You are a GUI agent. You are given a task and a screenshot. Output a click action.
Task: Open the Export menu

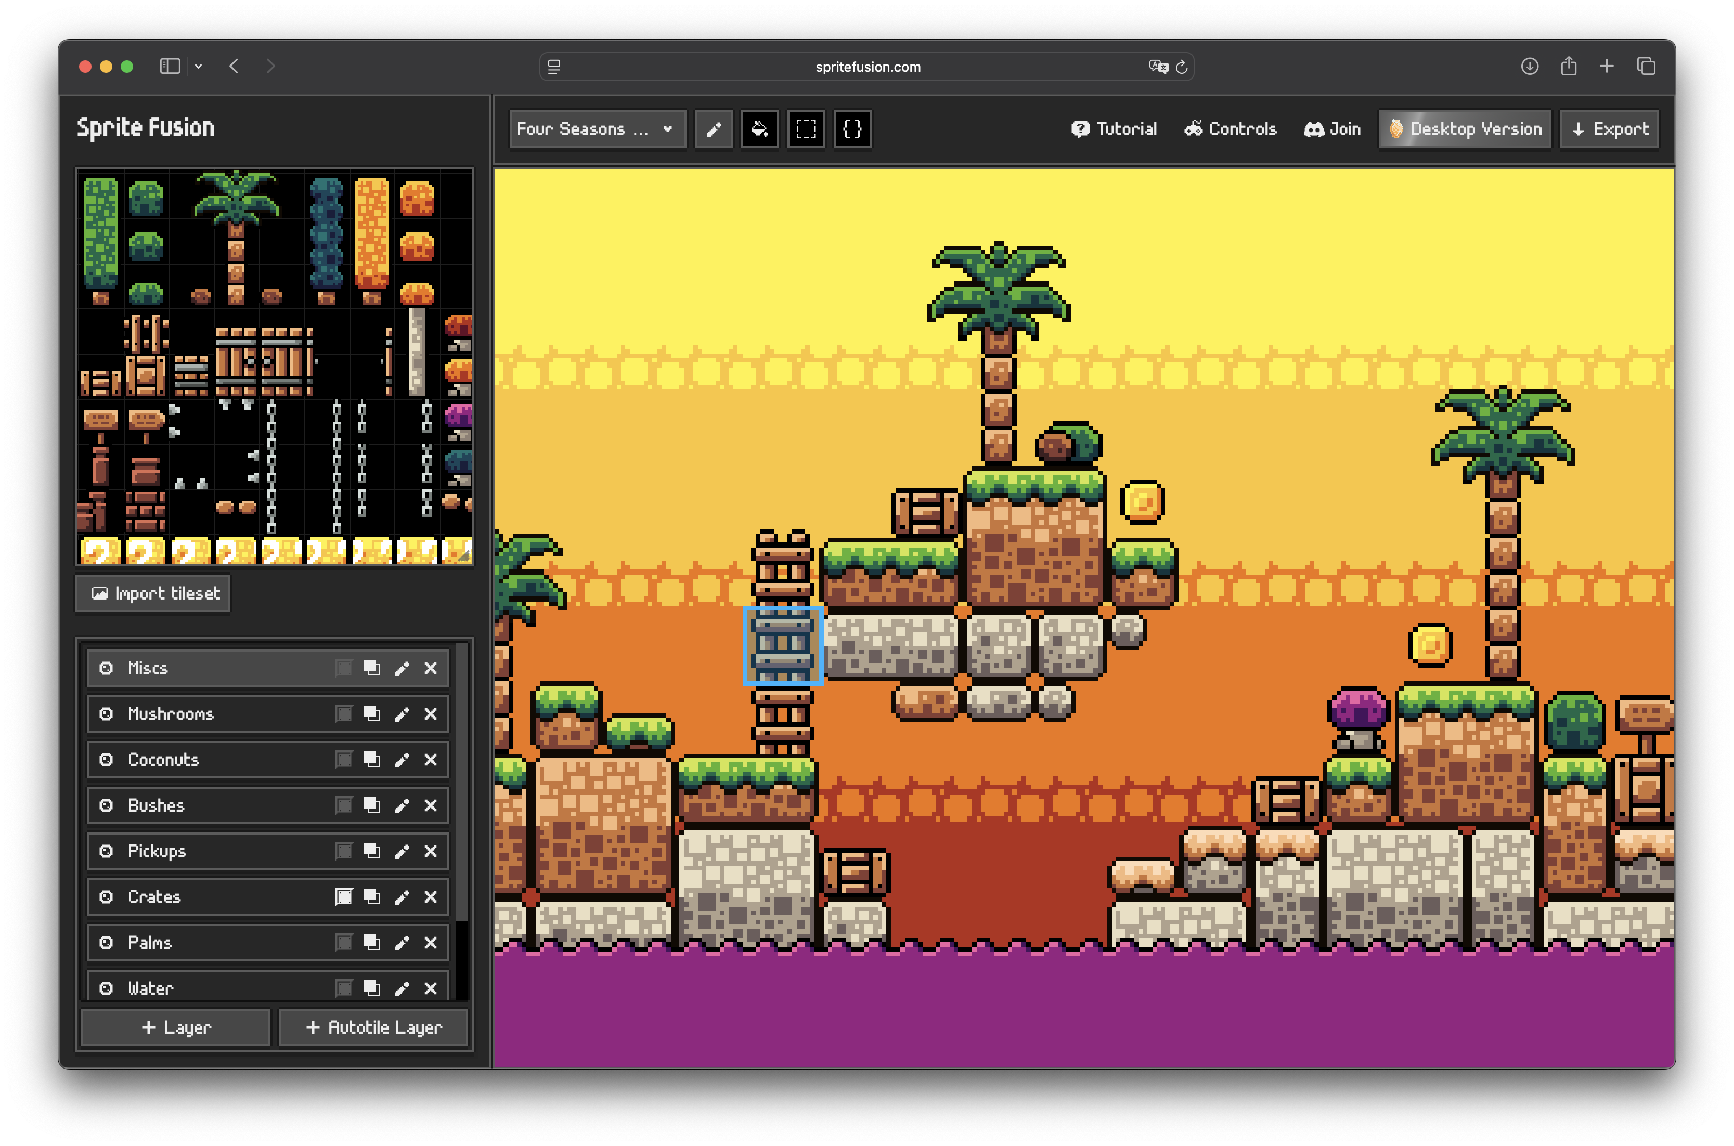click(x=1609, y=129)
